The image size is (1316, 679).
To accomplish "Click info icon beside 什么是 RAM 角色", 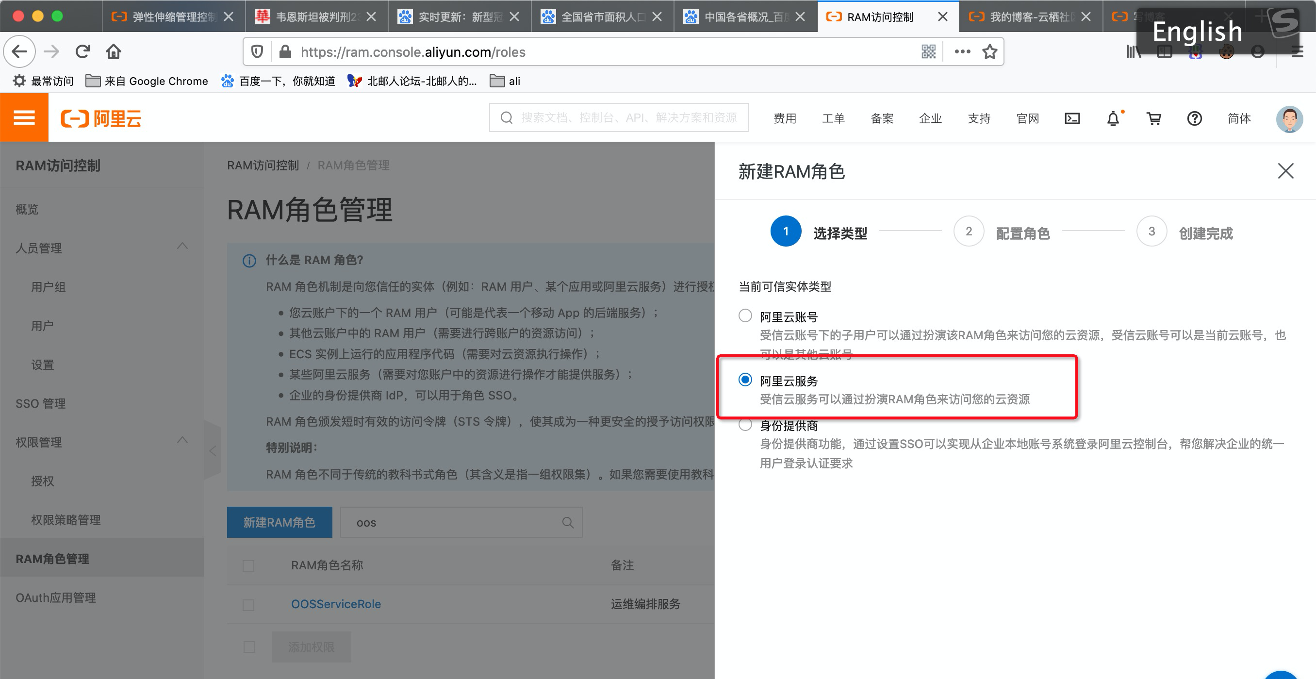I will (249, 261).
